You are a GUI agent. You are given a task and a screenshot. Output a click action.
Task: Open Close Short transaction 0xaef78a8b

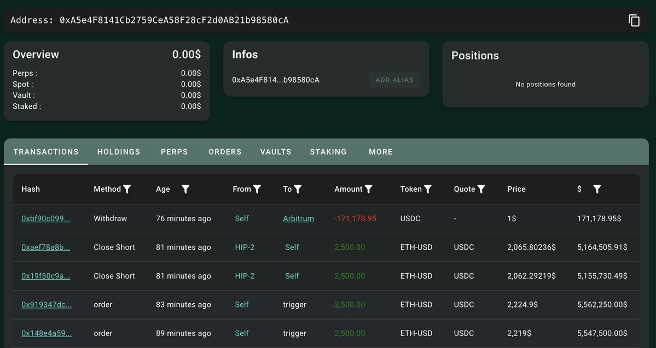(46, 247)
